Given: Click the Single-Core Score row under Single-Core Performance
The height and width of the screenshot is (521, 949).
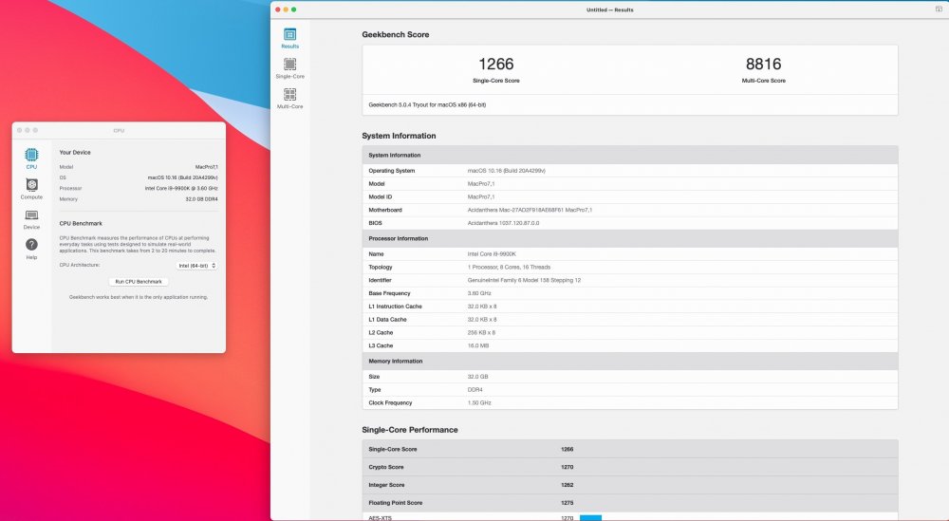Looking at the screenshot, I should tap(630, 449).
